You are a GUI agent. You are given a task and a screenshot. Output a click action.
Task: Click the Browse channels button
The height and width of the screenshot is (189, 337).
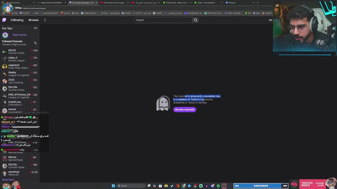click(185, 109)
